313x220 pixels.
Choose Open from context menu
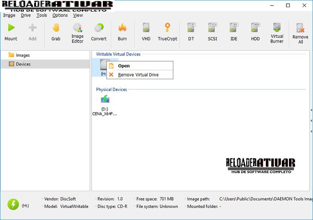(x=140, y=66)
